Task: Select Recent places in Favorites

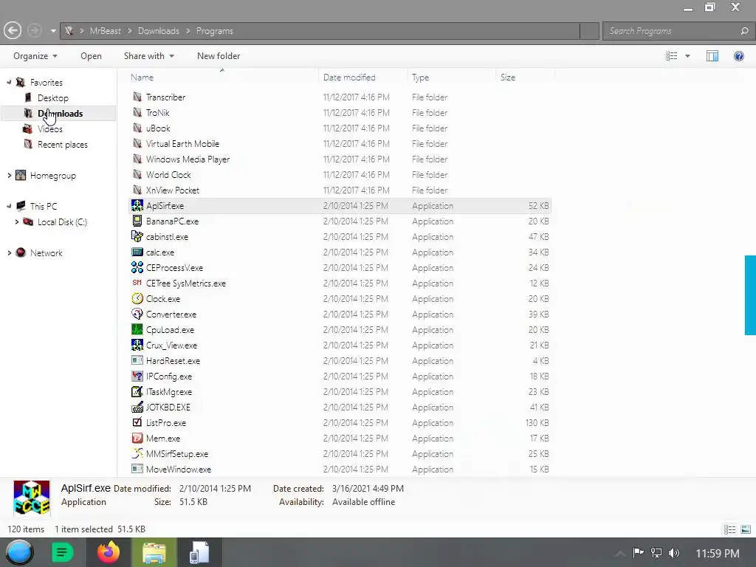Action: (63, 145)
